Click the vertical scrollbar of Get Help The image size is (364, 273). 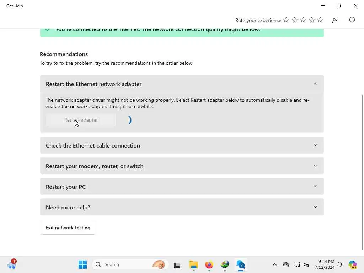(362, 172)
